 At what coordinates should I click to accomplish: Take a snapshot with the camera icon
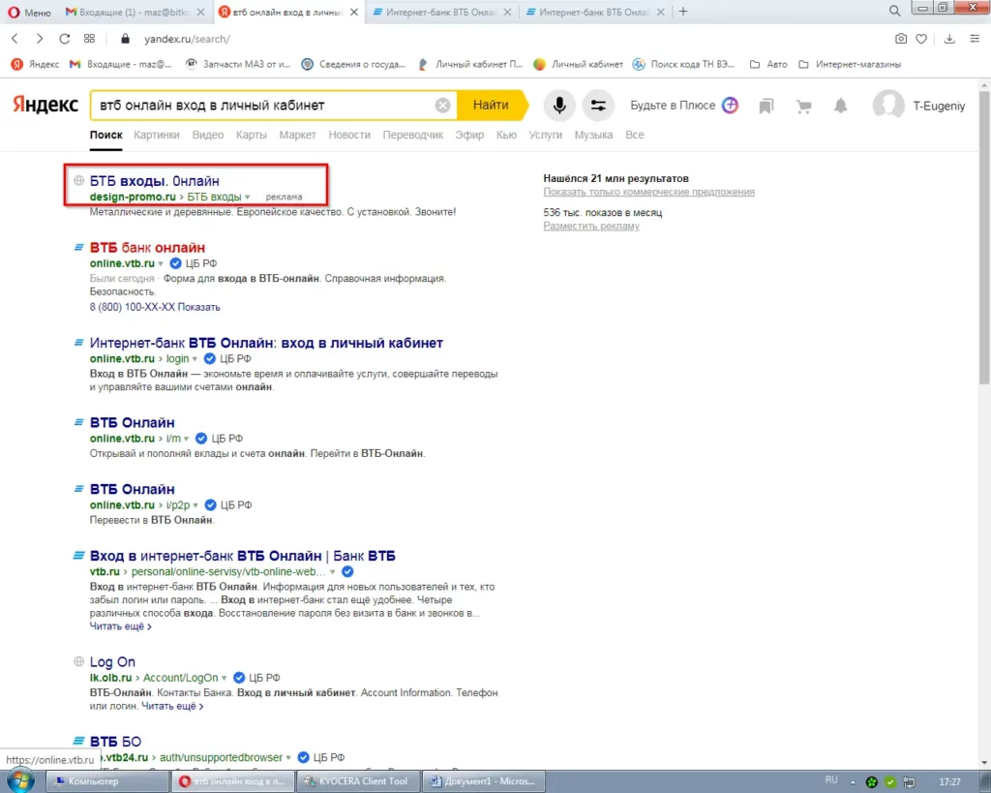click(x=901, y=39)
